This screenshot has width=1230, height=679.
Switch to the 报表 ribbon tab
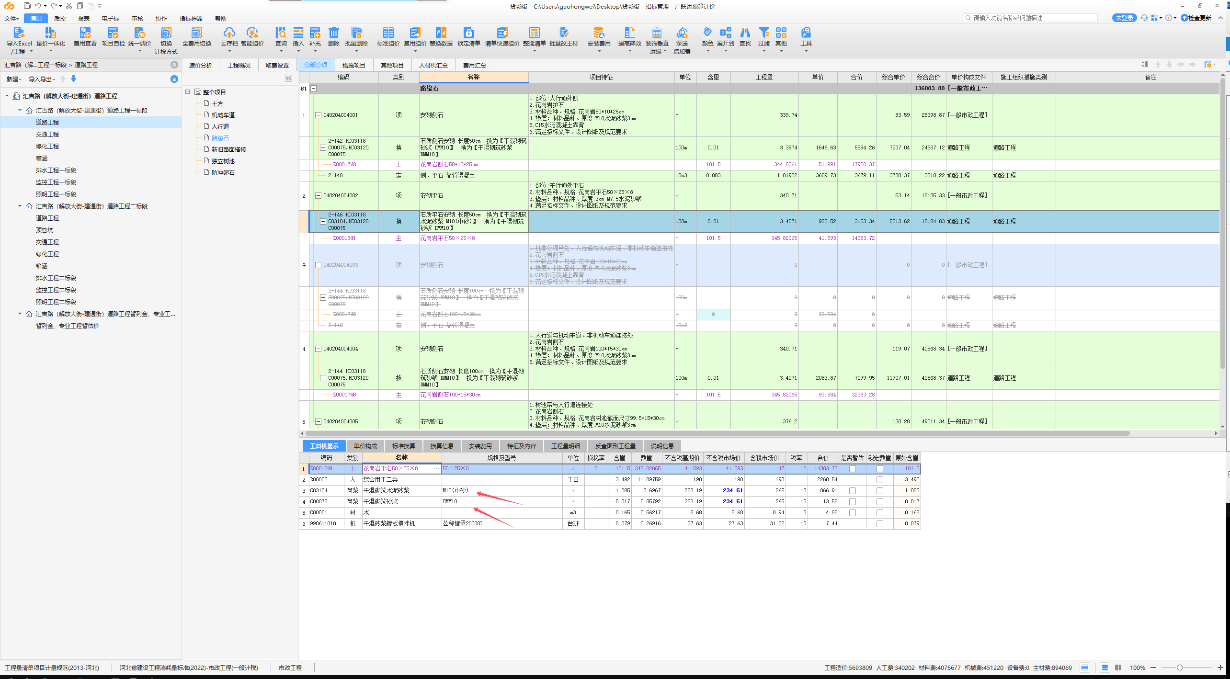pos(84,18)
